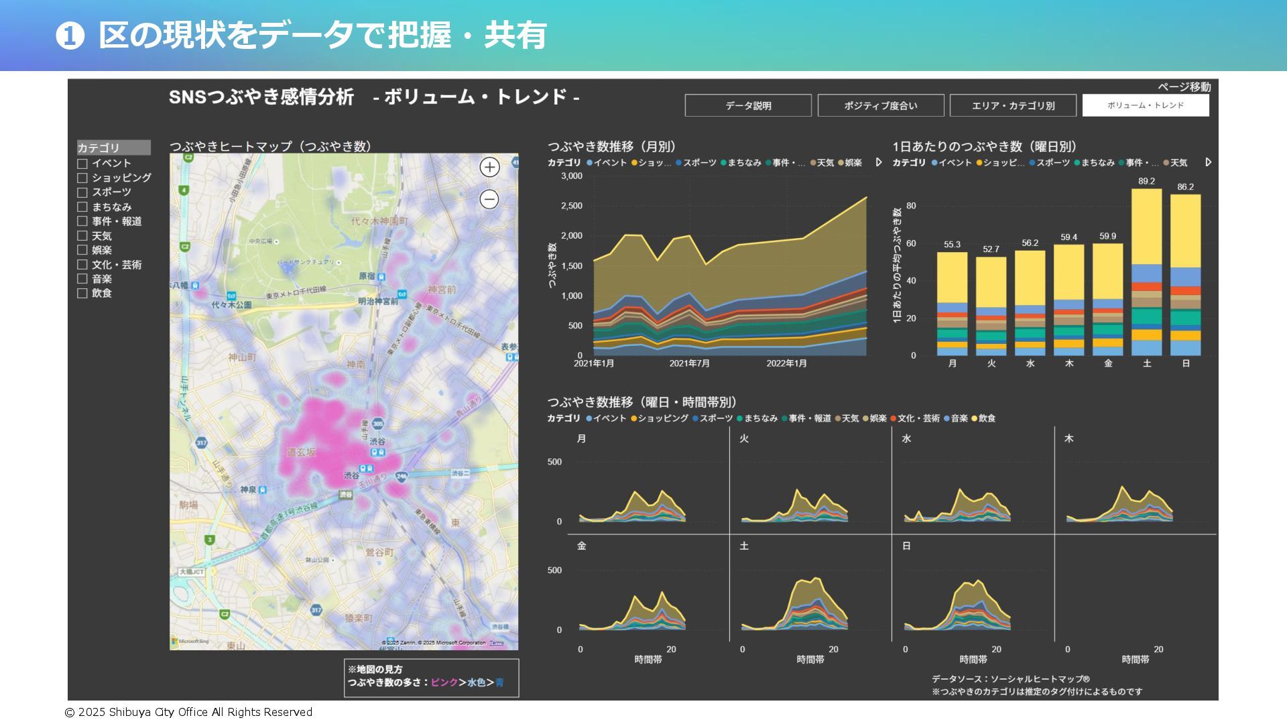Click the Microsoft Bing logo on map
Image resolution: width=1287 pixels, height=724 pixels.
click(190, 642)
